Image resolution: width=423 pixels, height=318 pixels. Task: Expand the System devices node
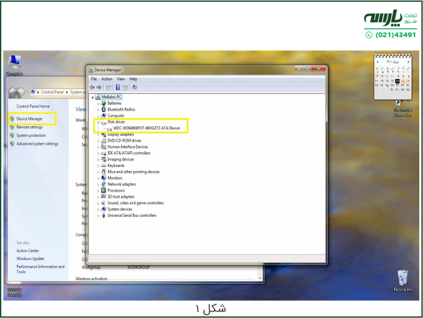(x=98, y=209)
